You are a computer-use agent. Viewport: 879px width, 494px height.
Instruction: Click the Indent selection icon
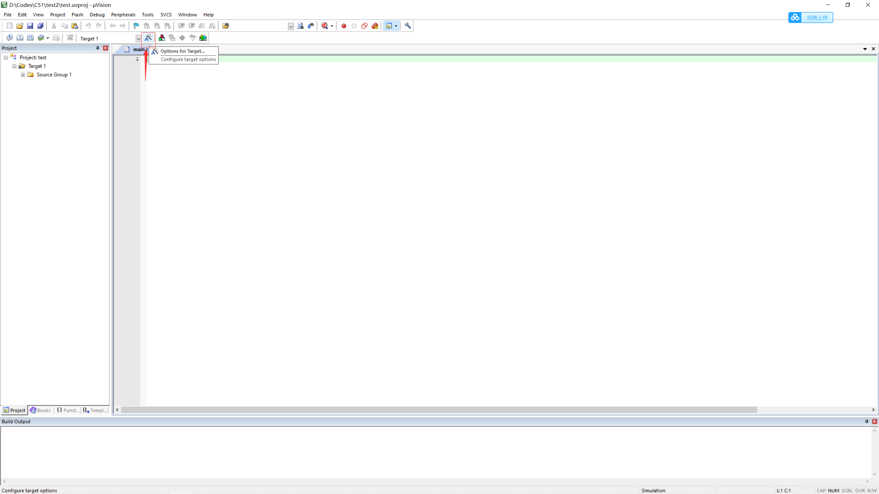pos(181,26)
